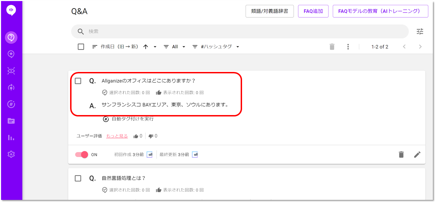436x203 pixels.
Task: Open the 作成日 sort order dropdown arrow
Action: [155, 47]
